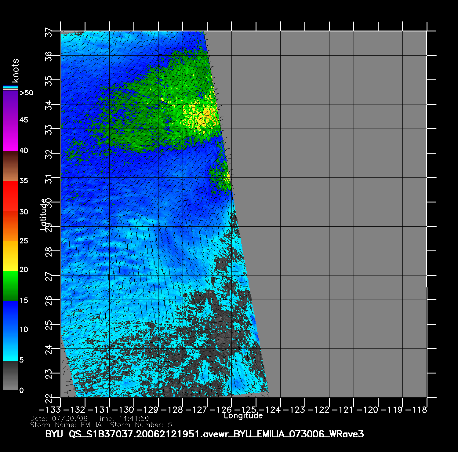This screenshot has height=452, width=458.
Task: Click the brown 35–40 knots legend band
Action: point(11,166)
